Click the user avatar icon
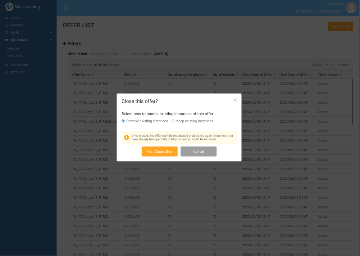Screen dimensions: 360x256 351,8
